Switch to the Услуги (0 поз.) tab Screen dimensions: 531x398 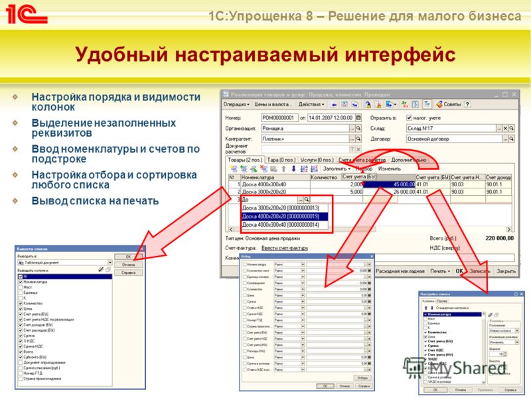317,160
